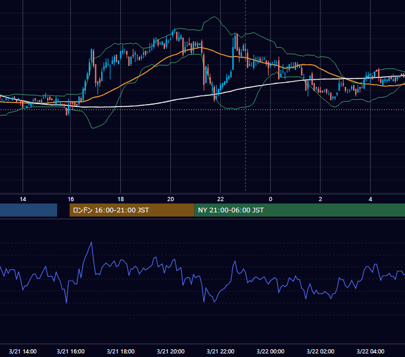Click the '22' hour label on price chart axis
Viewport: 405px width, 357px height.
(220, 199)
